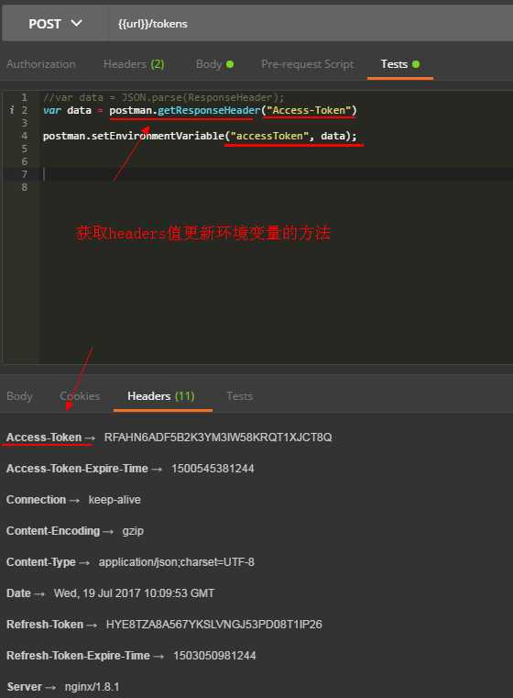Click the Connection header name
Viewport: 513px width, 698px height.
coord(36,500)
